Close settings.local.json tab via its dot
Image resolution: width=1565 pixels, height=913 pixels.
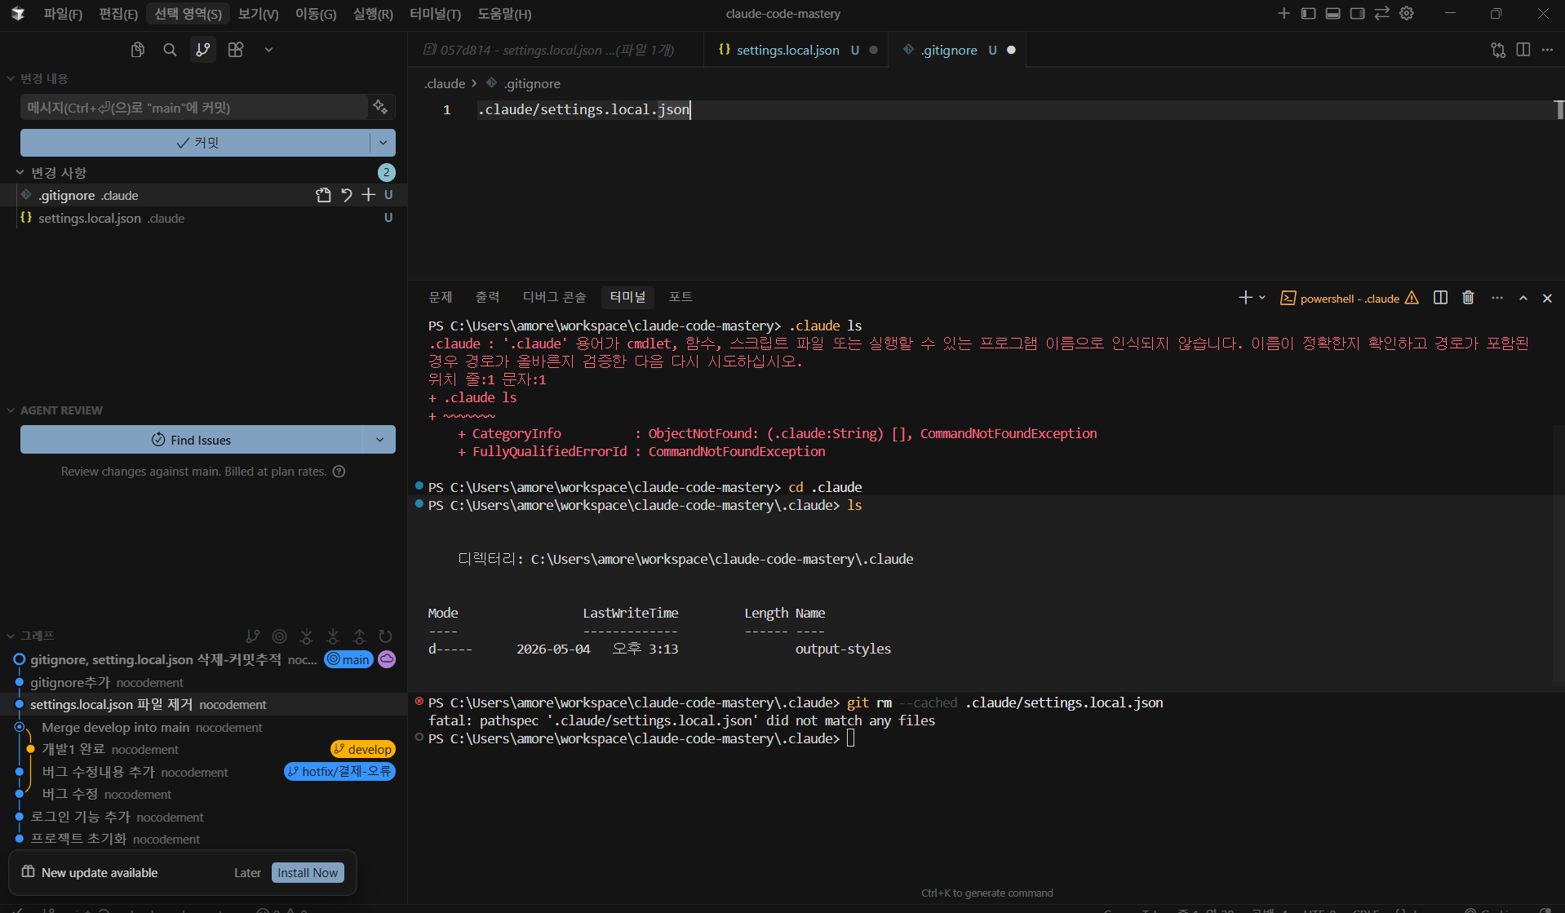click(x=874, y=50)
